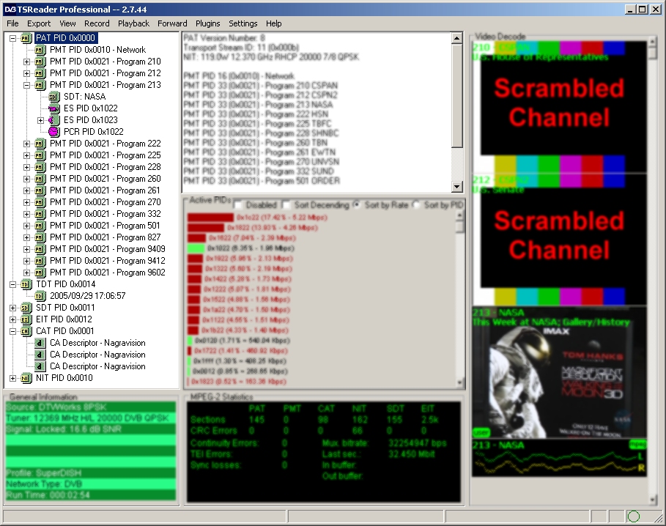666x526 pixels.
Task: Click the TDT PID 0x0014 table icon
Action: (x=27, y=284)
